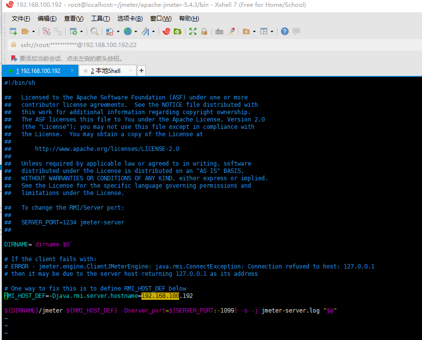
Task: Click the 'SERVER_PORT=1234 jmeter-server' text
Action: 73,222
